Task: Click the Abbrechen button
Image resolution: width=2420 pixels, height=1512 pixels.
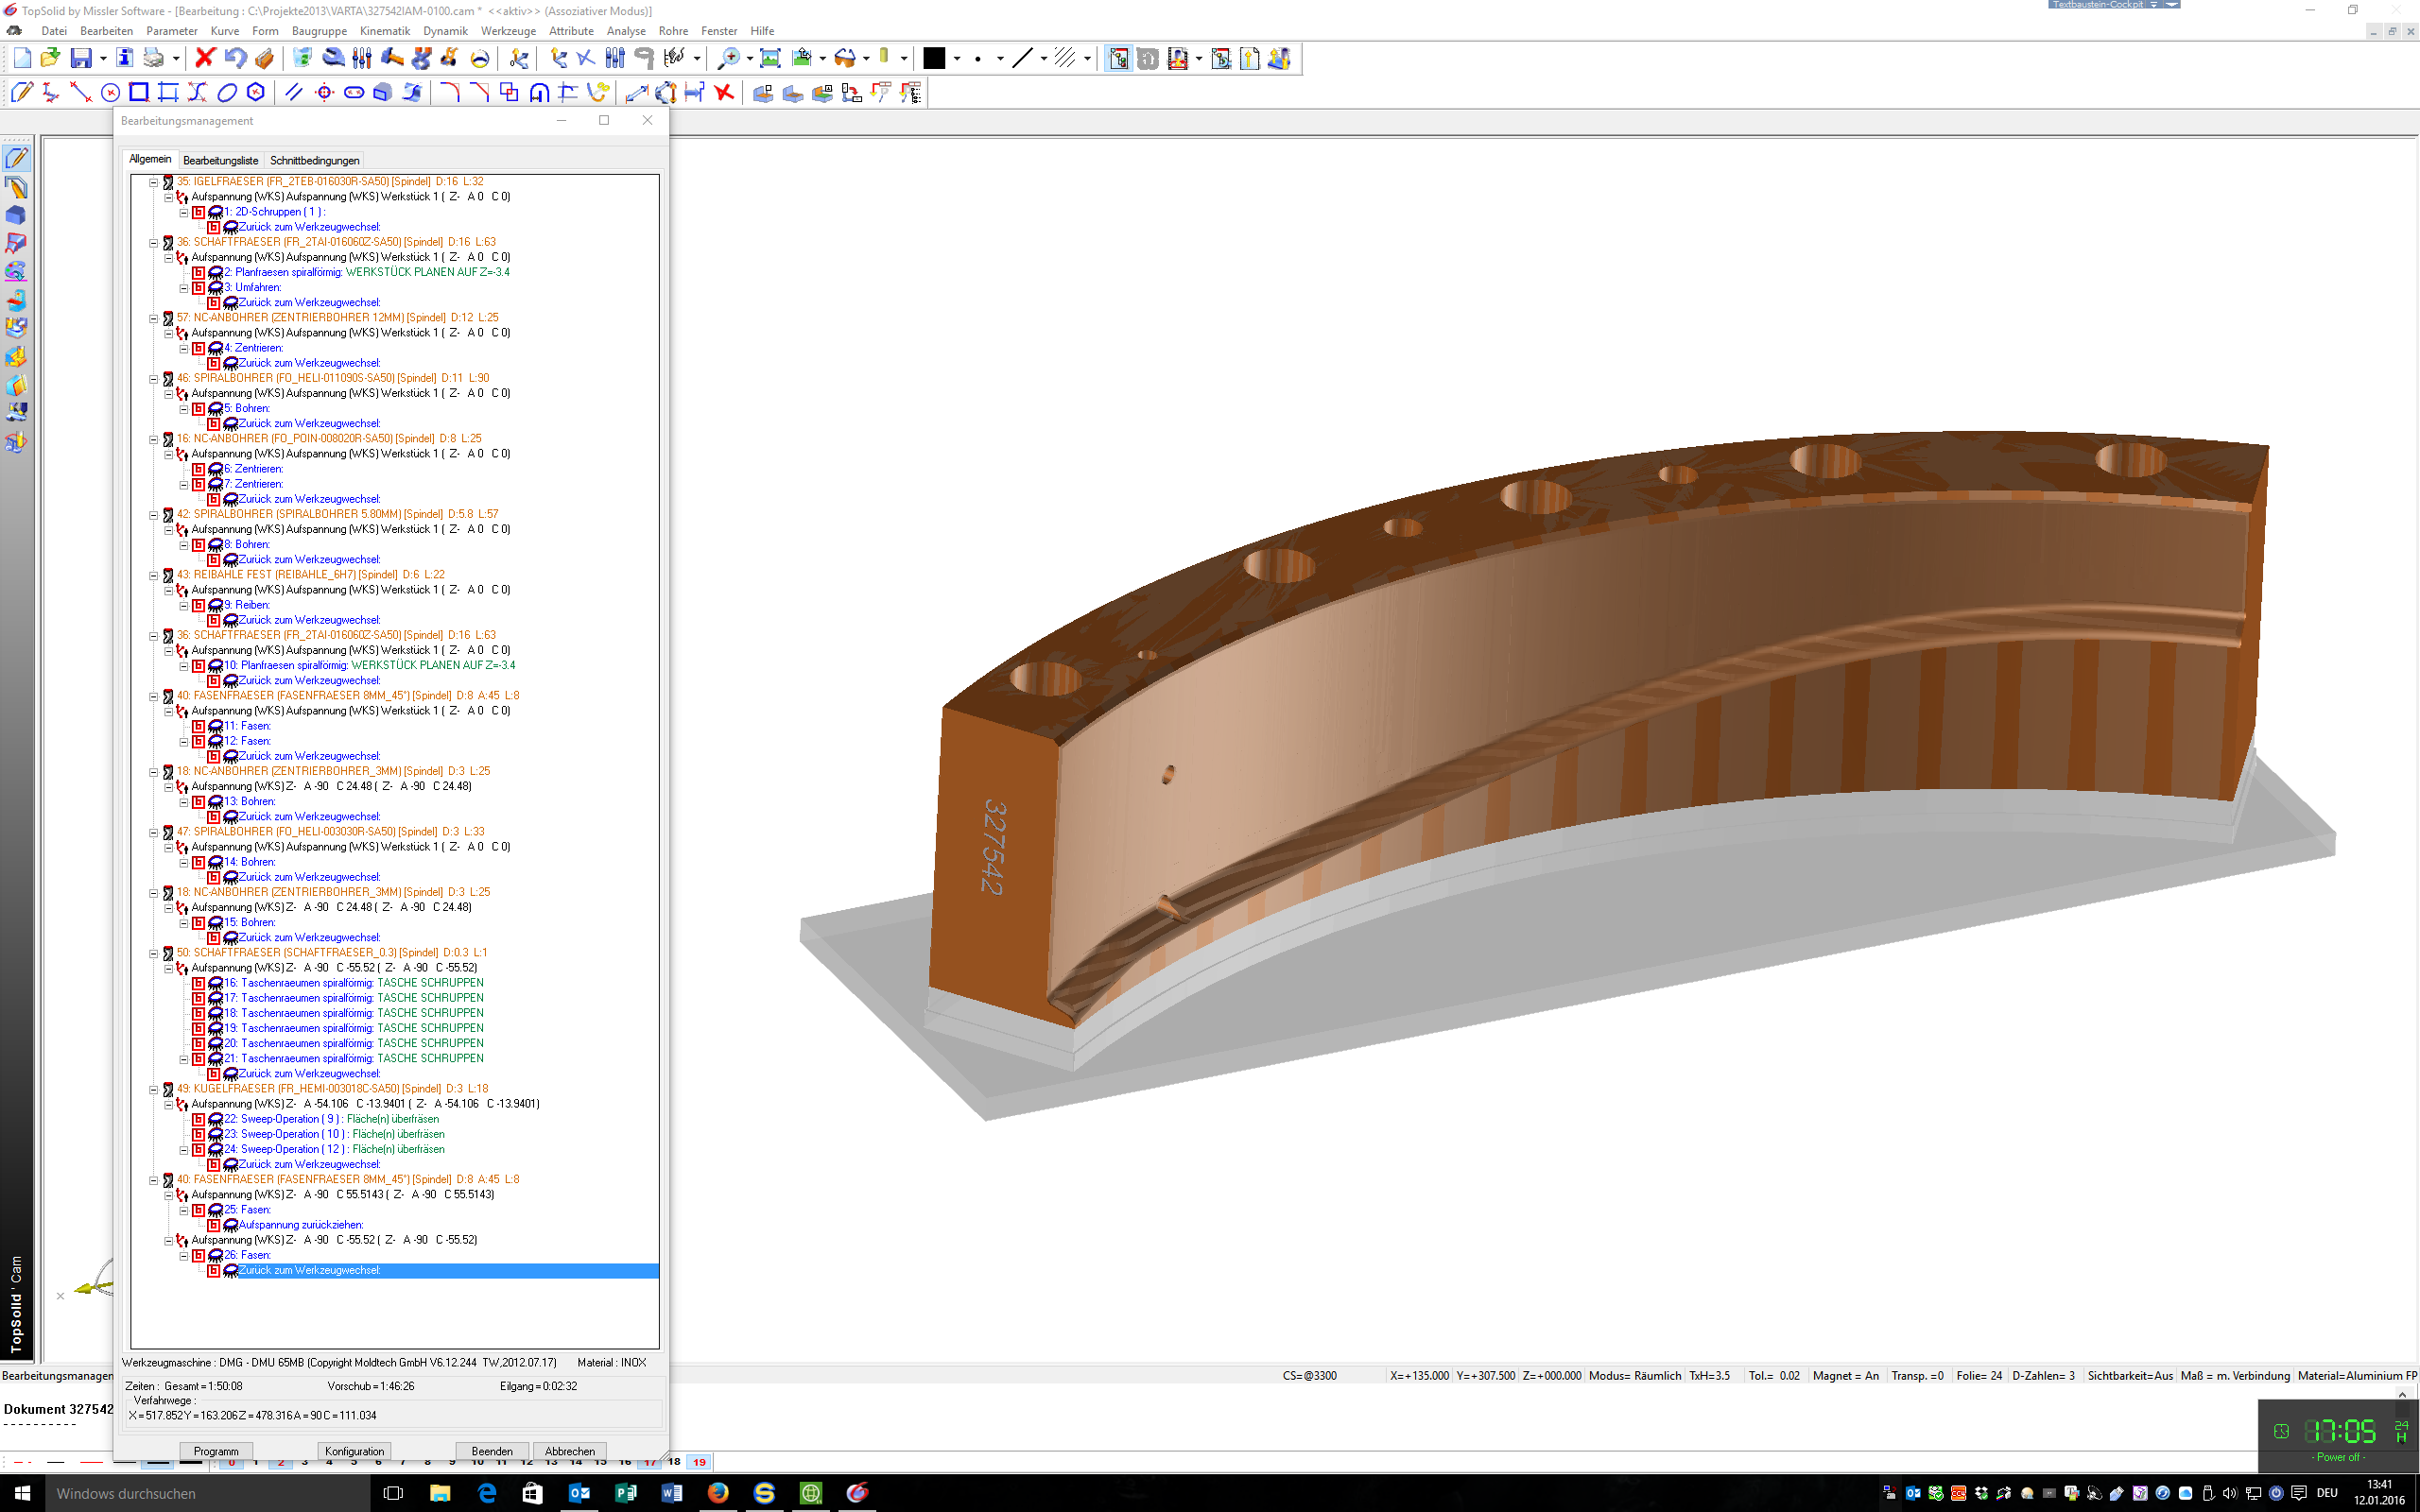Action: coord(570,1451)
